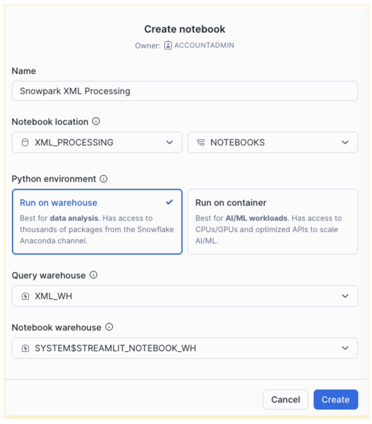Expand the NOTEBOOKS schema dropdown

[345, 143]
